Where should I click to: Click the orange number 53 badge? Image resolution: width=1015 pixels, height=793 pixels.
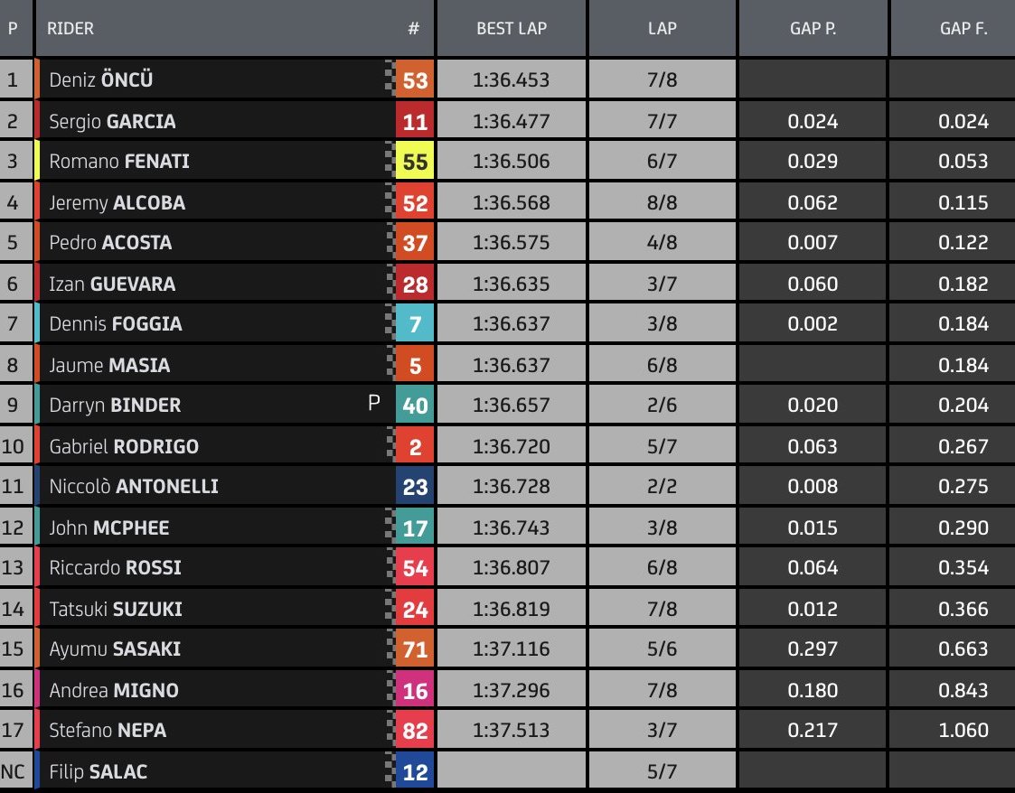pos(414,79)
